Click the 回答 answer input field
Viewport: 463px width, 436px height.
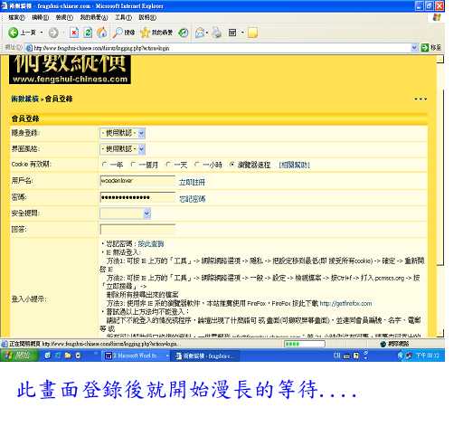click(x=137, y=230)
